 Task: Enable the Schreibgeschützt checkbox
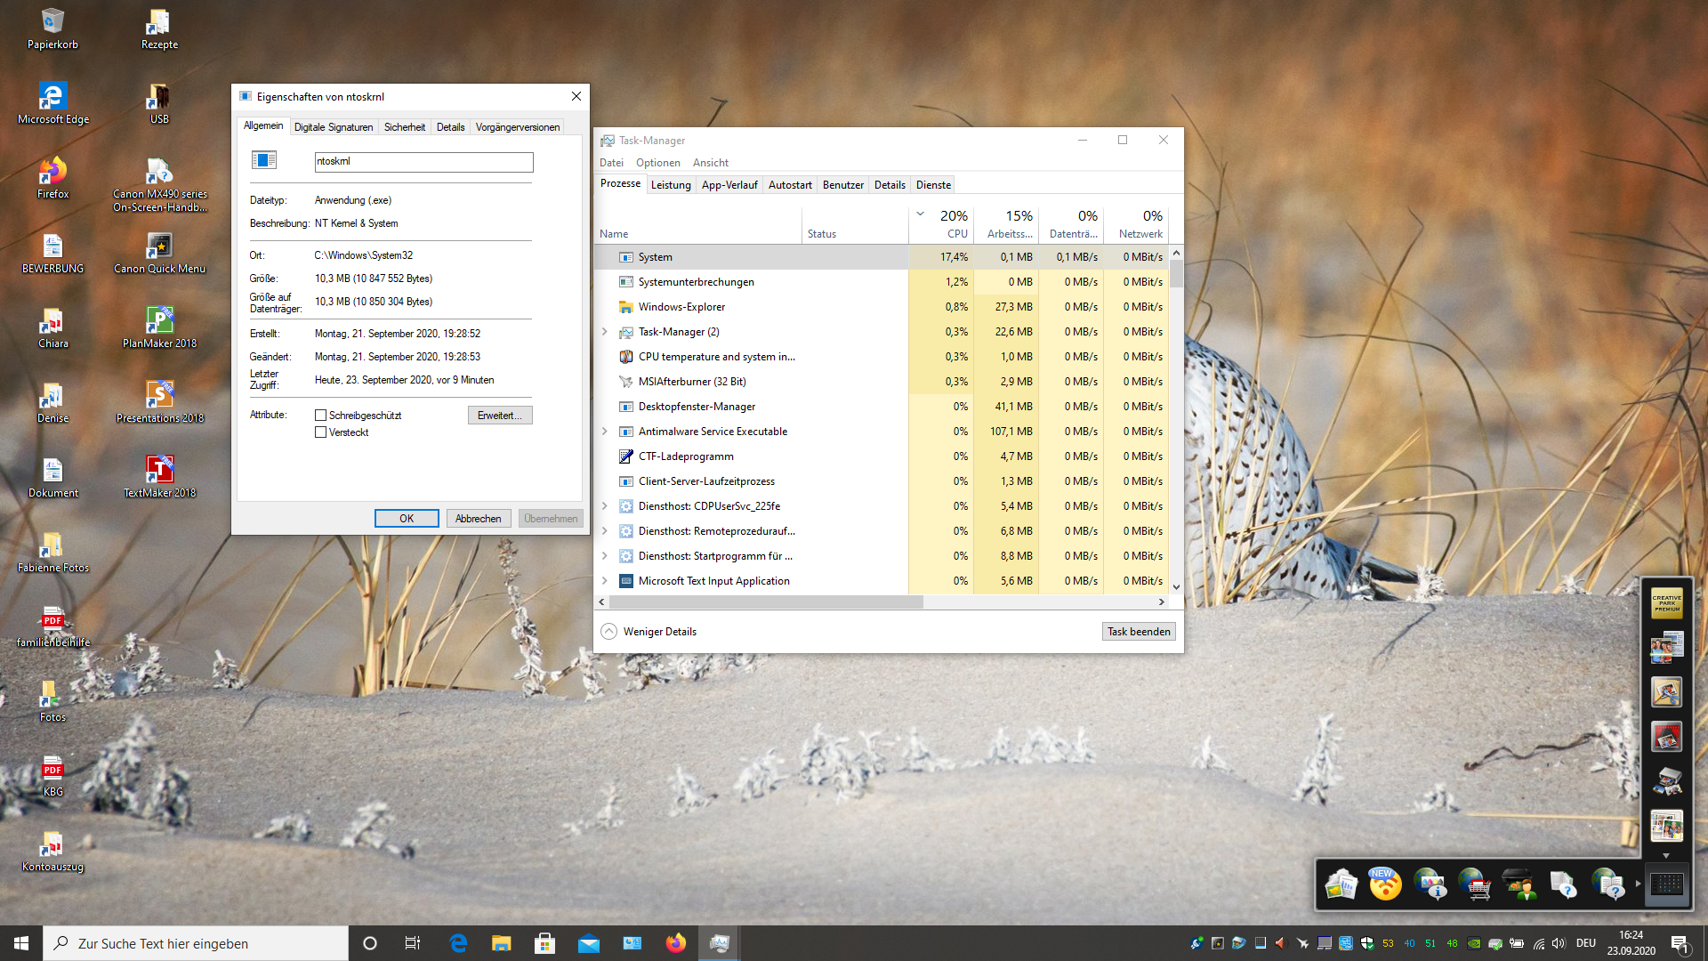(x=320, y=416)
